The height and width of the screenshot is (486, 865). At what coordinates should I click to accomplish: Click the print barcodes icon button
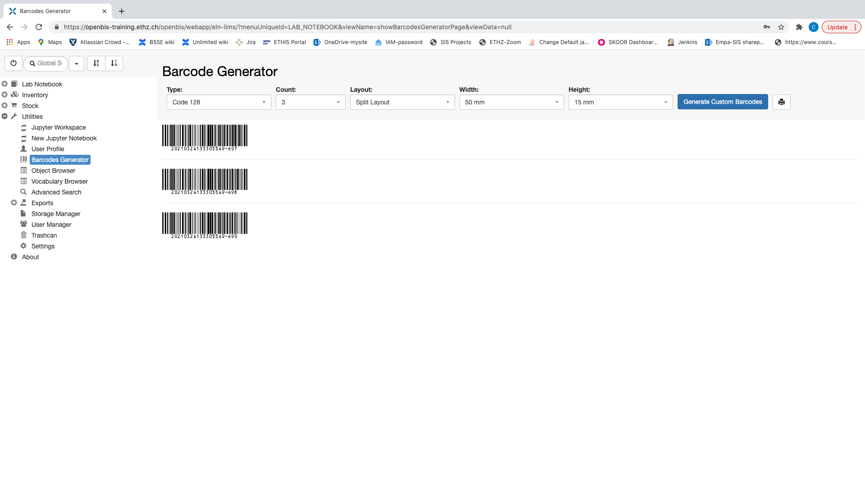click(x=782, y=102)
